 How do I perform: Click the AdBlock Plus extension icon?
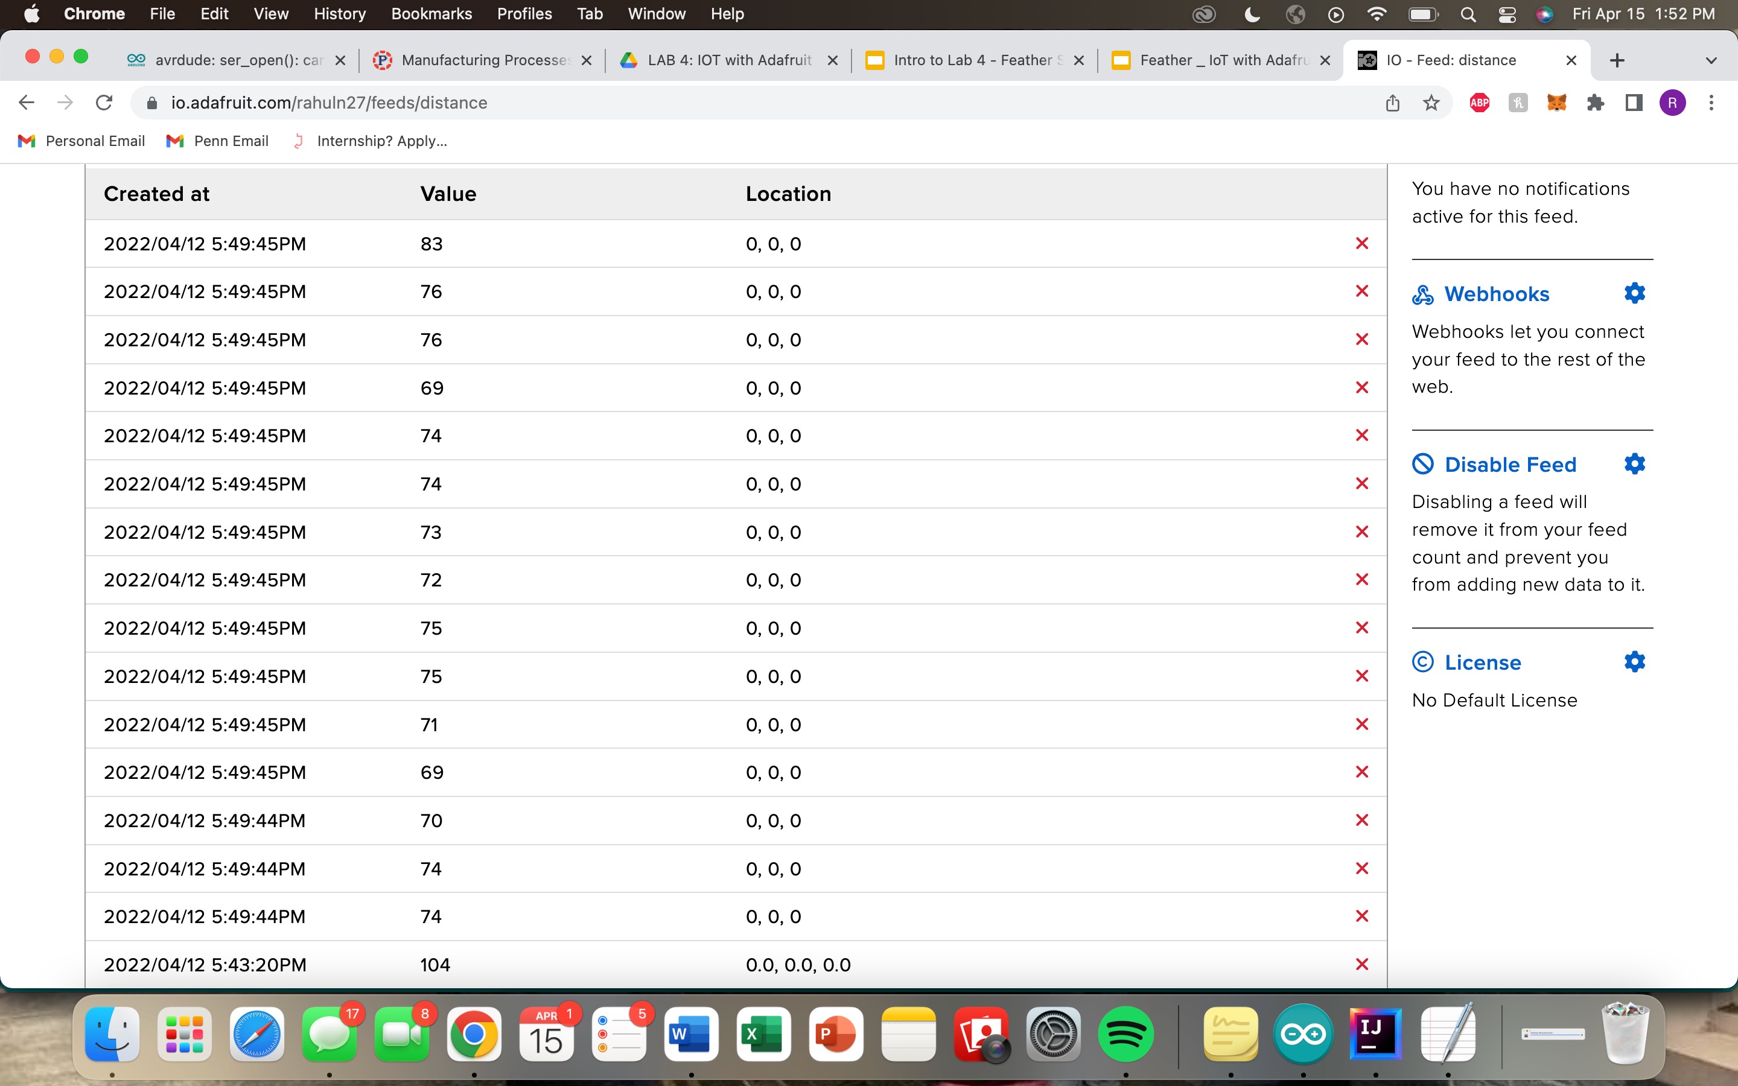coord(1479,103)
